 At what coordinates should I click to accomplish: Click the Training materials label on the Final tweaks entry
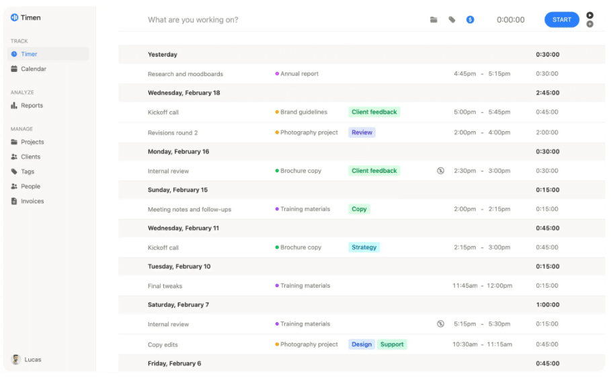(x=305, y=286)
